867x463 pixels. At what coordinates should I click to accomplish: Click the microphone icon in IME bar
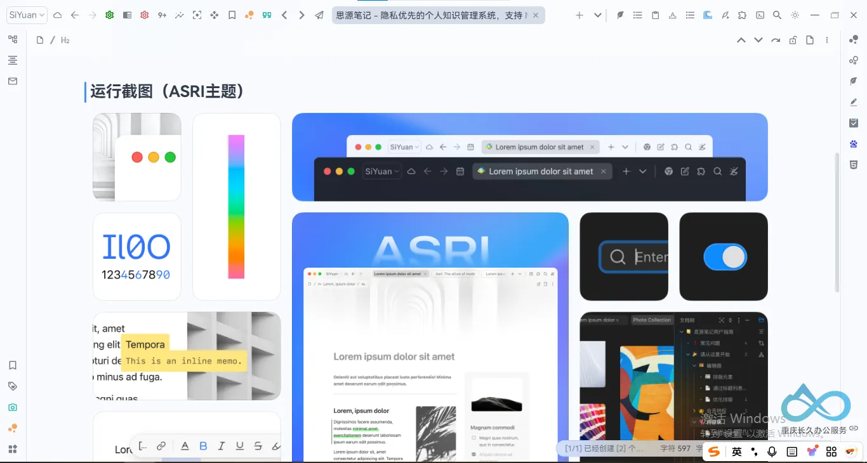[x=772, y=452]
